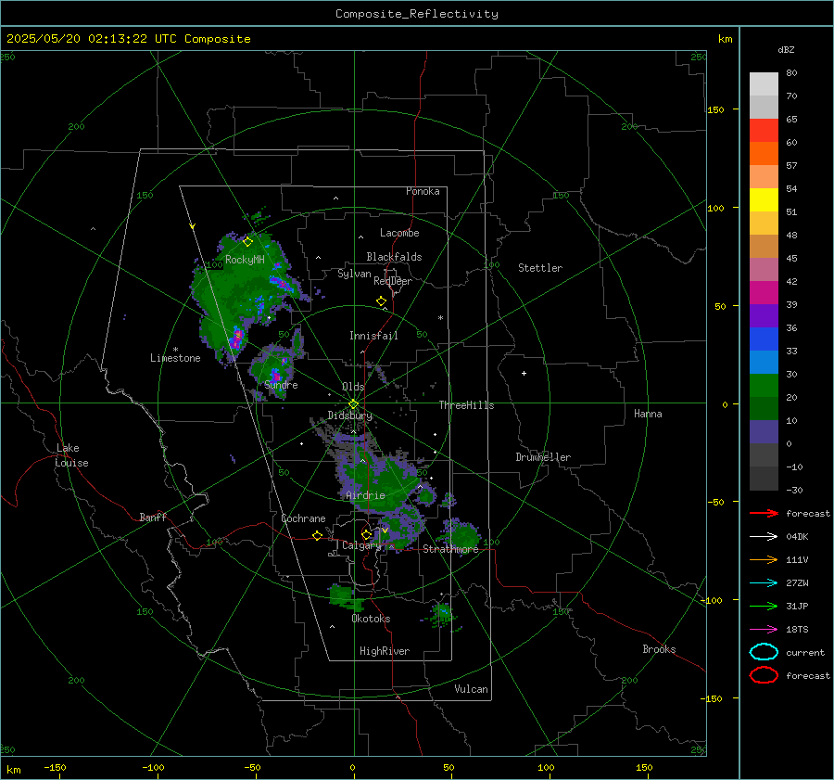Image resolution: width=834 pixels, height=780 pixels.
Task: Click the red forecast ellipse icon
Action: 764,675
